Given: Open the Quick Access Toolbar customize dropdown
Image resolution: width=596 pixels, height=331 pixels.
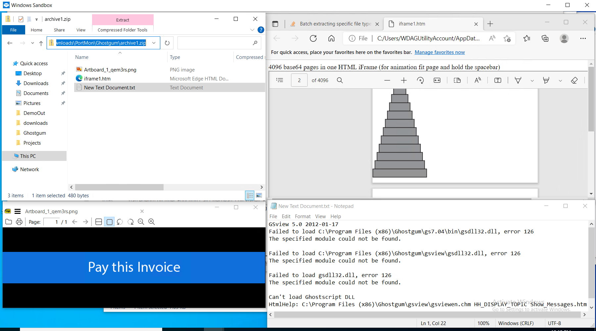Looking at the screenshot, I should 36,19.
